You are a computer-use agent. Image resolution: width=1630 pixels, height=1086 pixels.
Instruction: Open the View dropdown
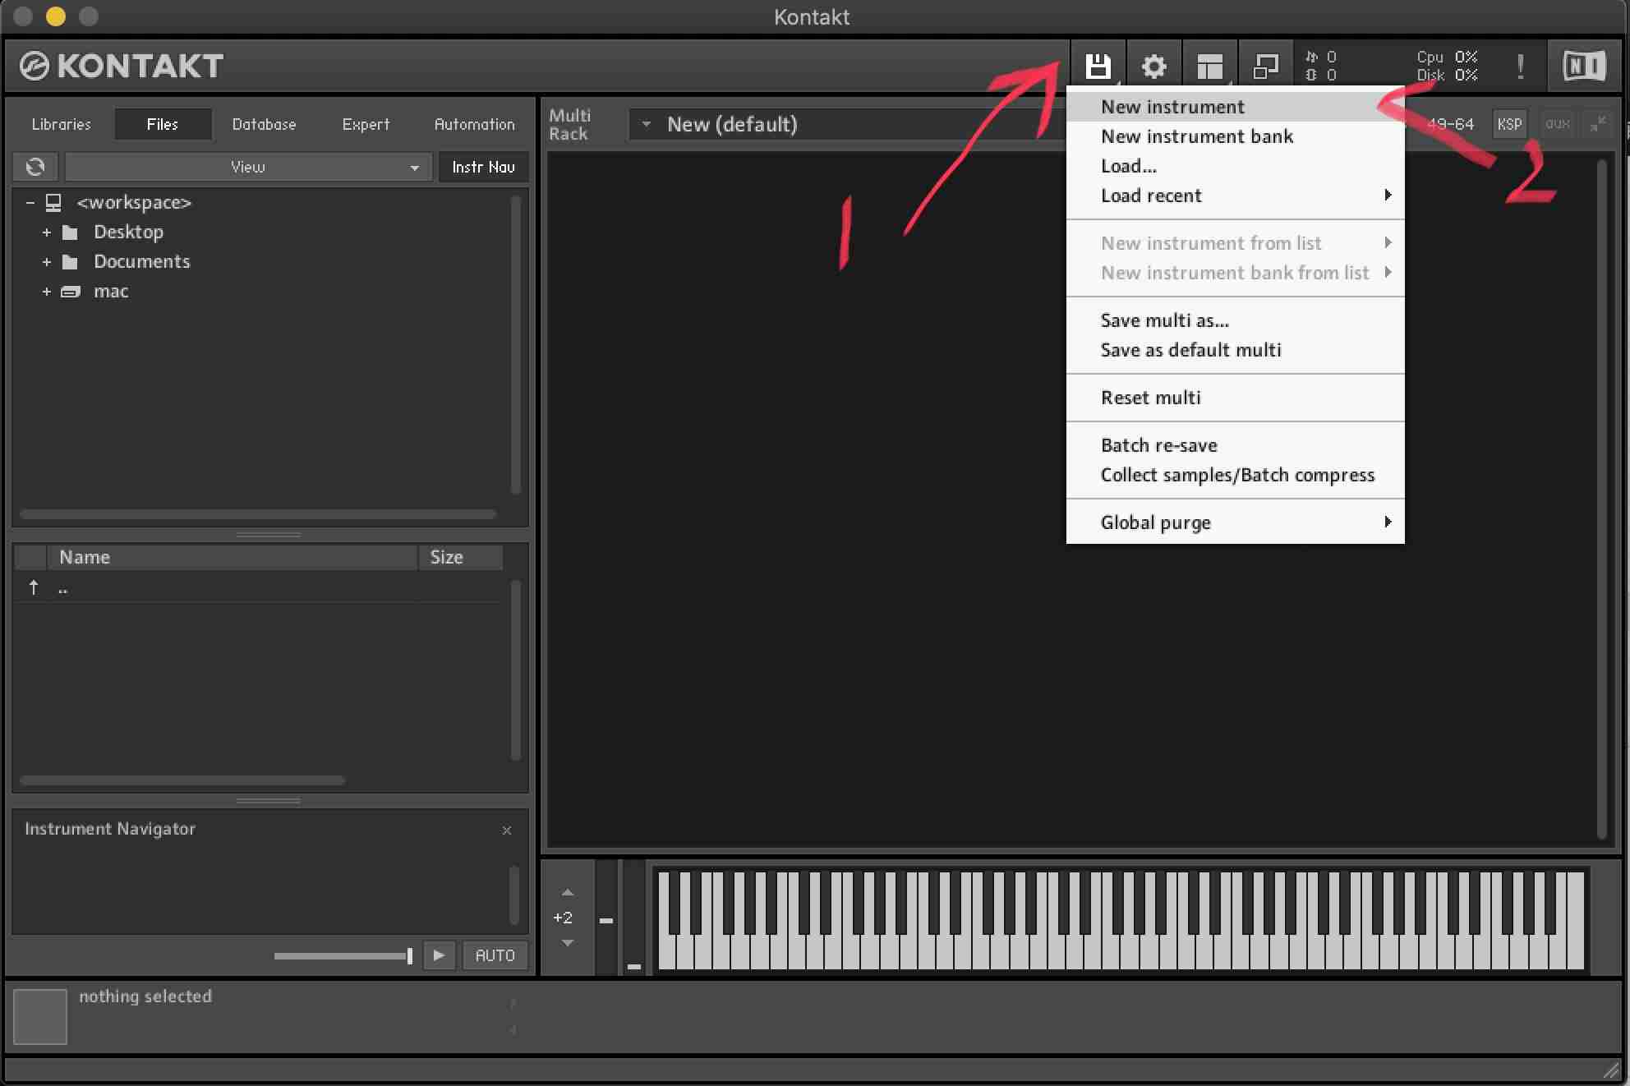248,167
